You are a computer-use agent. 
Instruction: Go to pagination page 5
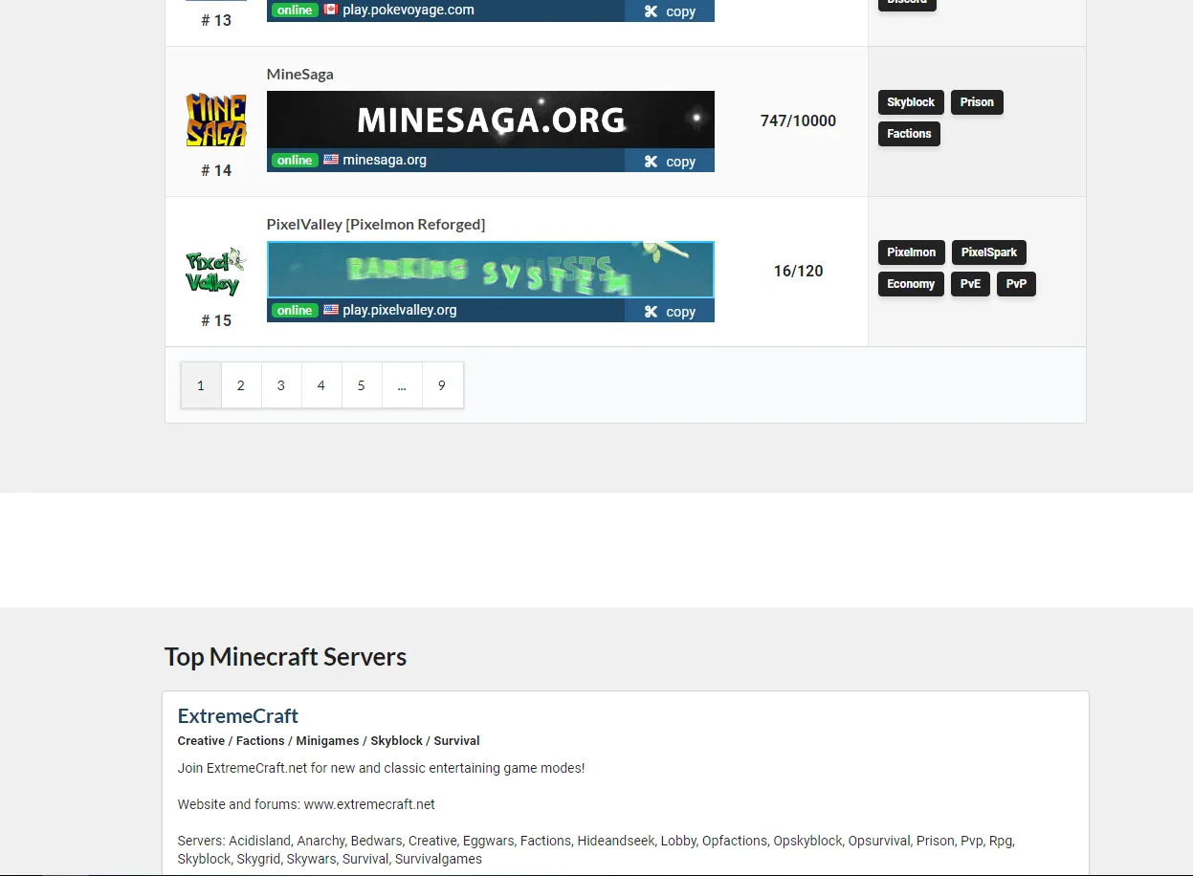[x=362, y=385]
